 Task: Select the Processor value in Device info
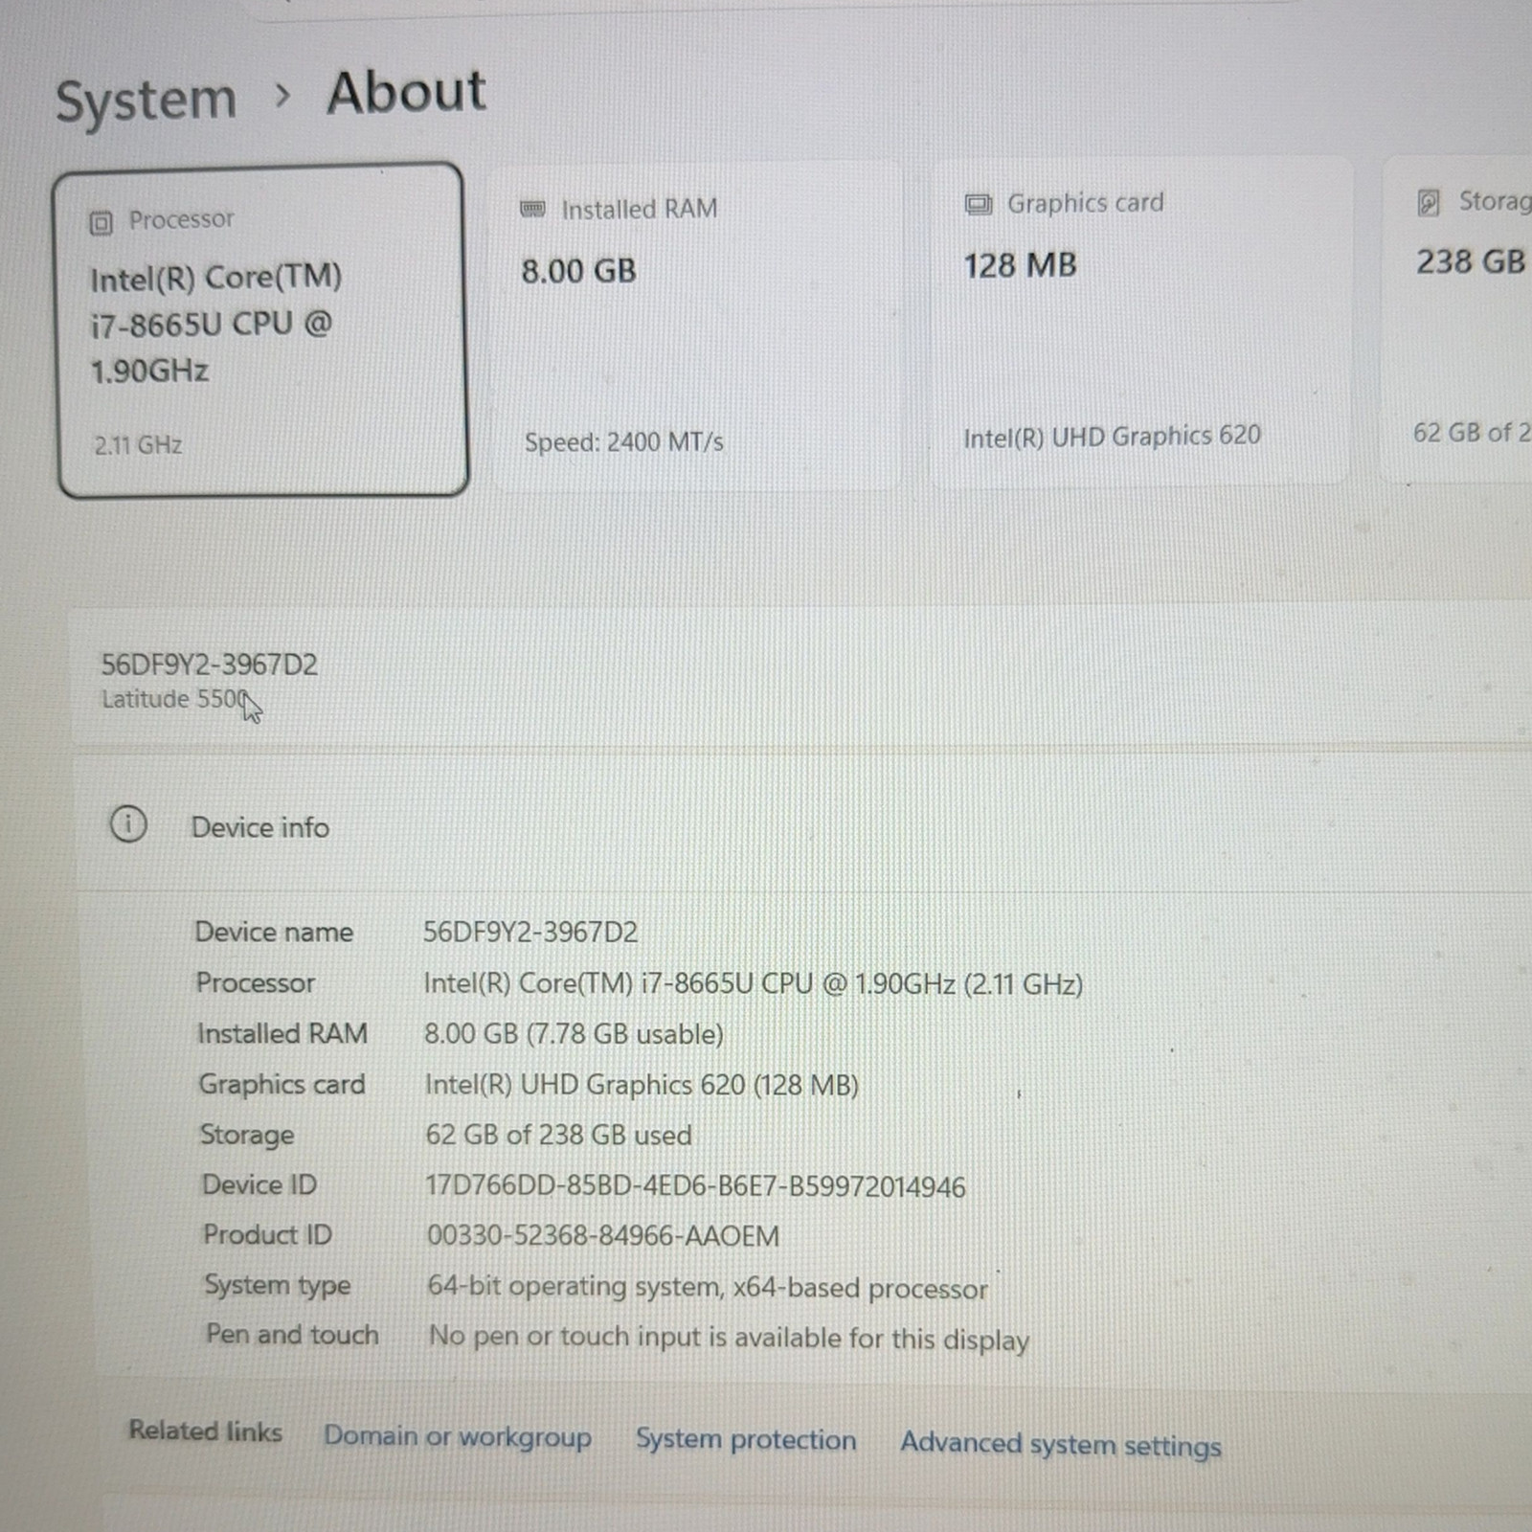tap(753, 983)
